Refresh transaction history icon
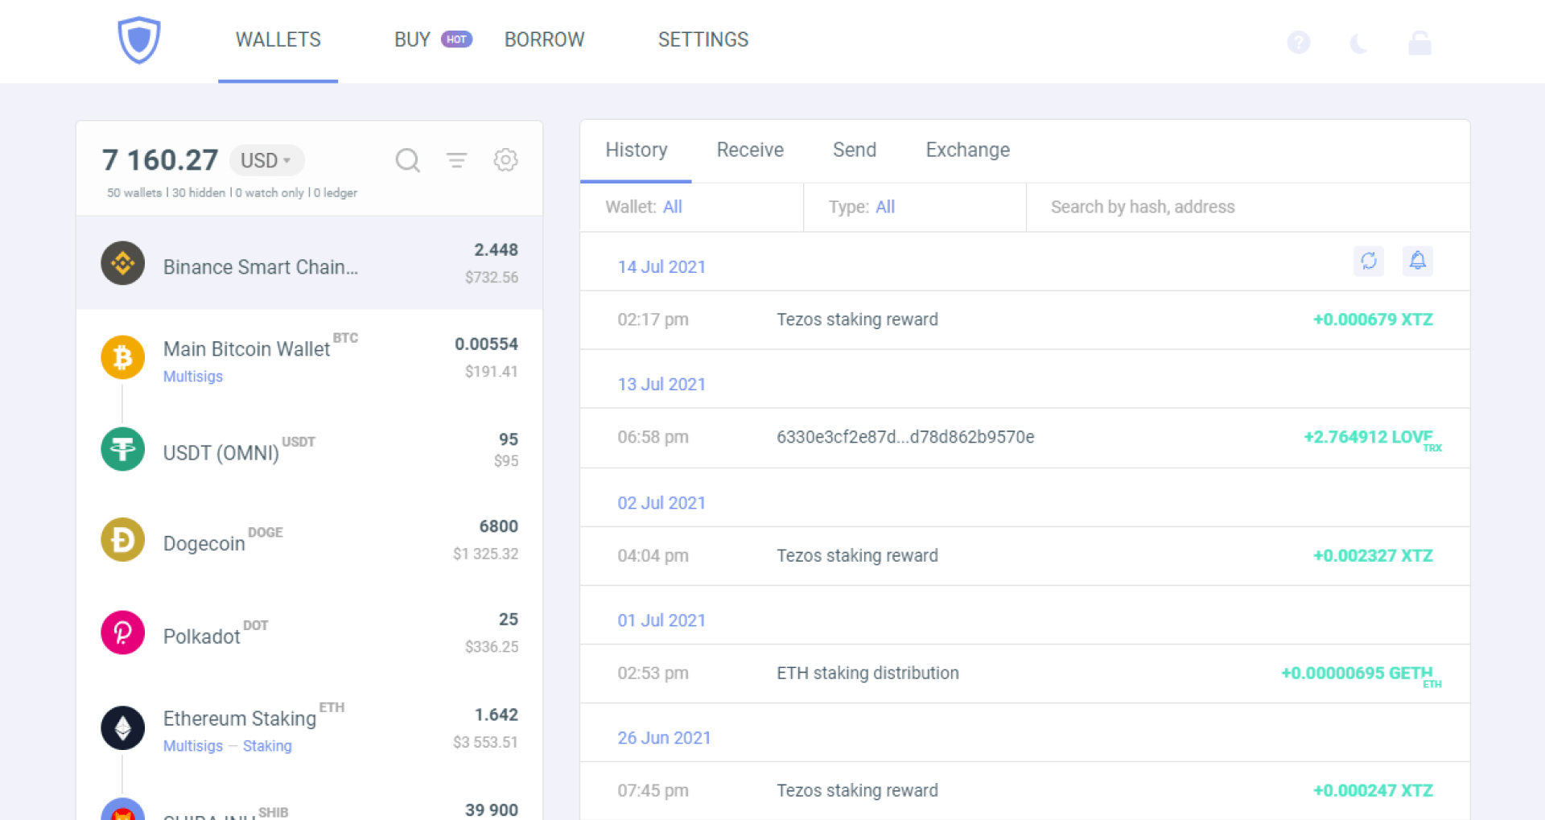This screenshot has width=1545, height=820. pos(1369,261)
